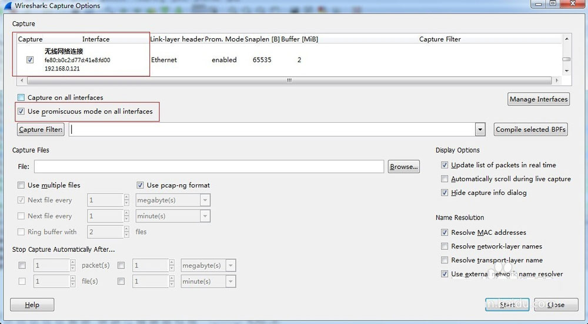
Task: Click the Capture Filter: button
Action: [41, 130]
